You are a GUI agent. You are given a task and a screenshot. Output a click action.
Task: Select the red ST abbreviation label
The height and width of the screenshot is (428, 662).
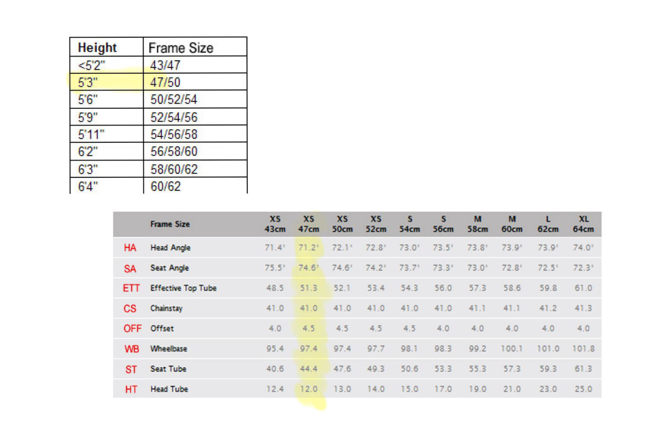tap(131, 369)
